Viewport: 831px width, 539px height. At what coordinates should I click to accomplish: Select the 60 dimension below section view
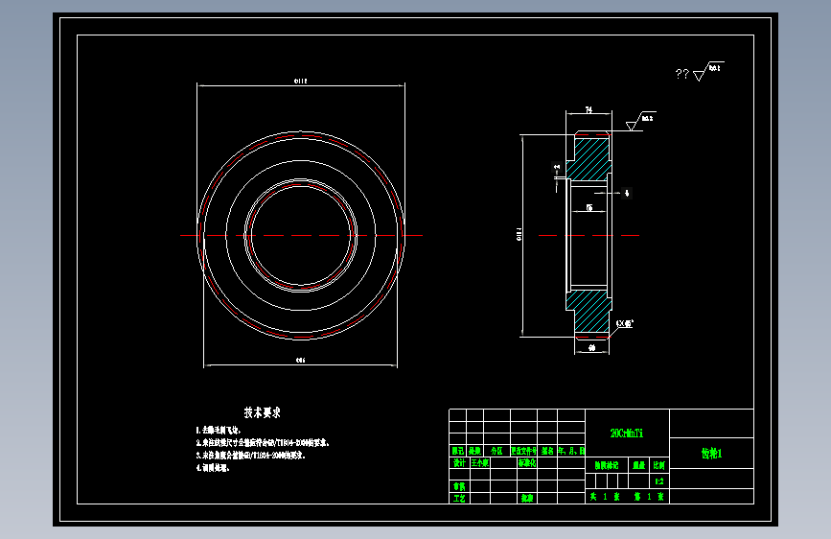(x=591, y=348)
